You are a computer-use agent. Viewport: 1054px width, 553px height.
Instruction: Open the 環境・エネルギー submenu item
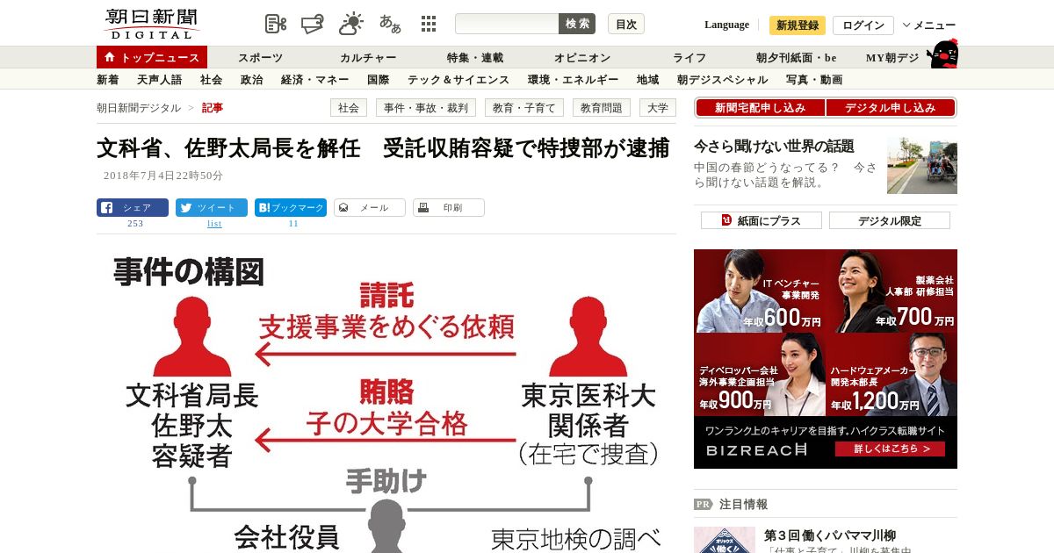tap(574, 80)
